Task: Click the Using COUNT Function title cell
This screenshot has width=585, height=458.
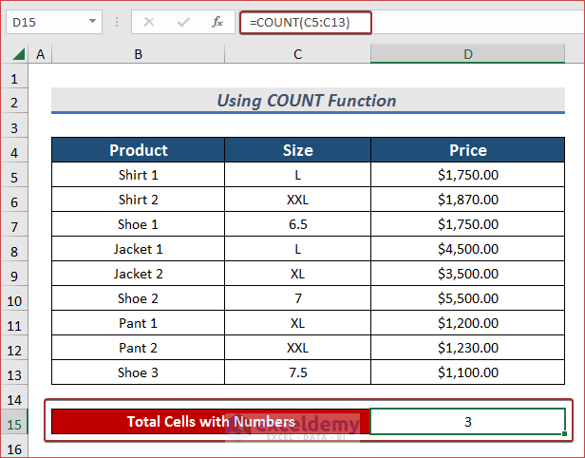Action: [306, 101]
